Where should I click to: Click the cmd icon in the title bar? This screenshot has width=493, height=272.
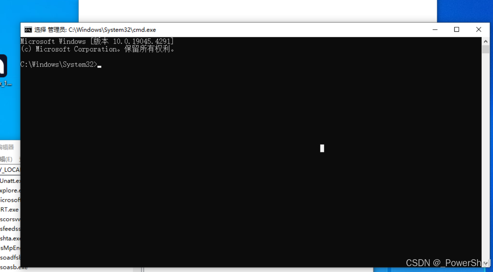coord(28,30)
